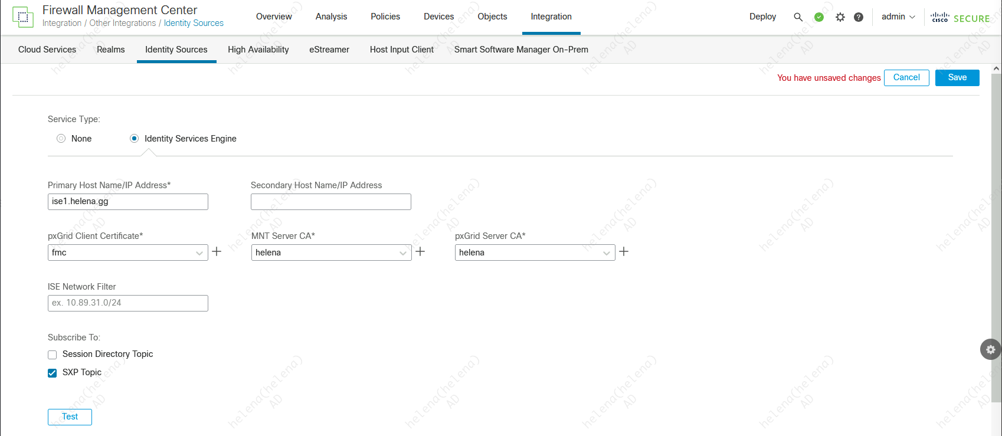Viewport: 1002px width, 436px height.
Task: Click the green health status icon
Action: click(819, 17)
